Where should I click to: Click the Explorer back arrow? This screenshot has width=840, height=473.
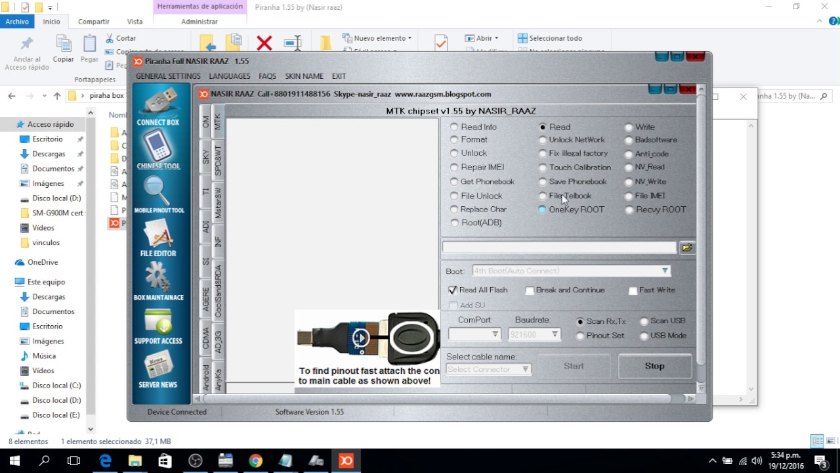coord(12,96)
